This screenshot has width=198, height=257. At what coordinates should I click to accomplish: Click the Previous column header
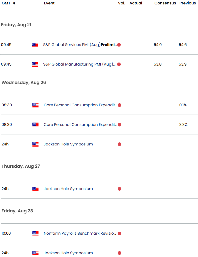188,3
